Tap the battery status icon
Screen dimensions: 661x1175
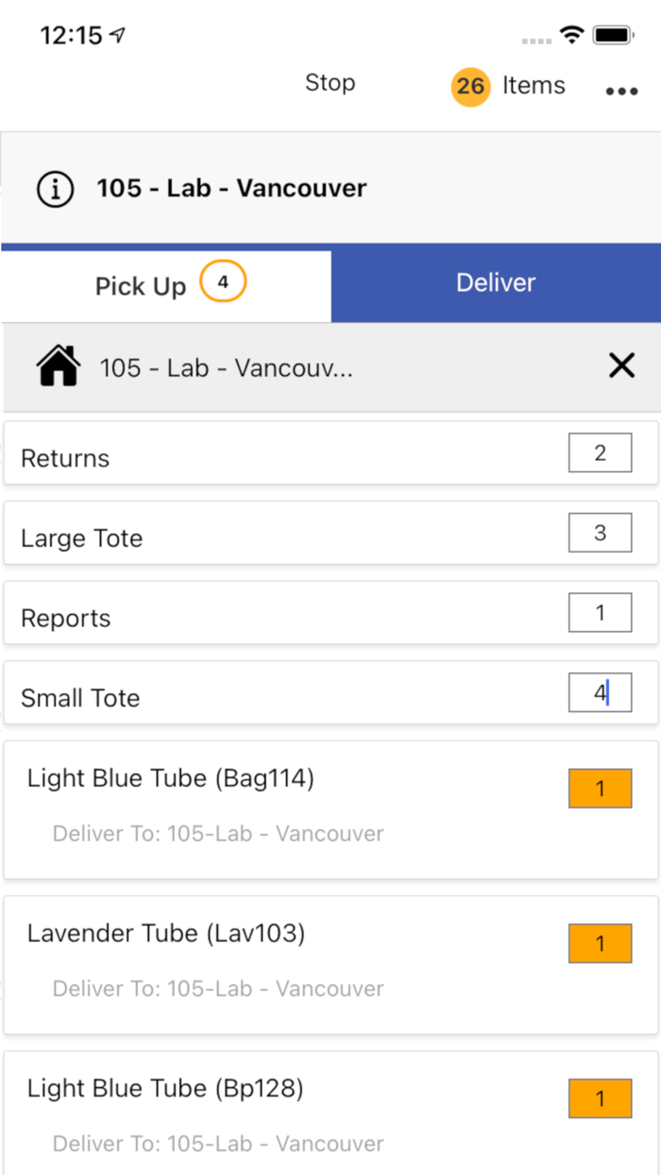pyautogui.click(x=613, y=36)
